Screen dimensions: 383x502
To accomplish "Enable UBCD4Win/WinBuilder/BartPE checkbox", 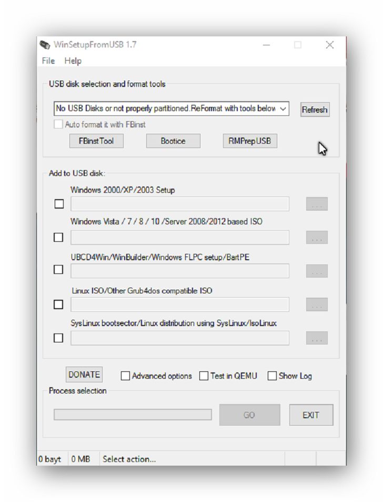I will pyautogui.click(x=58, y=270).
